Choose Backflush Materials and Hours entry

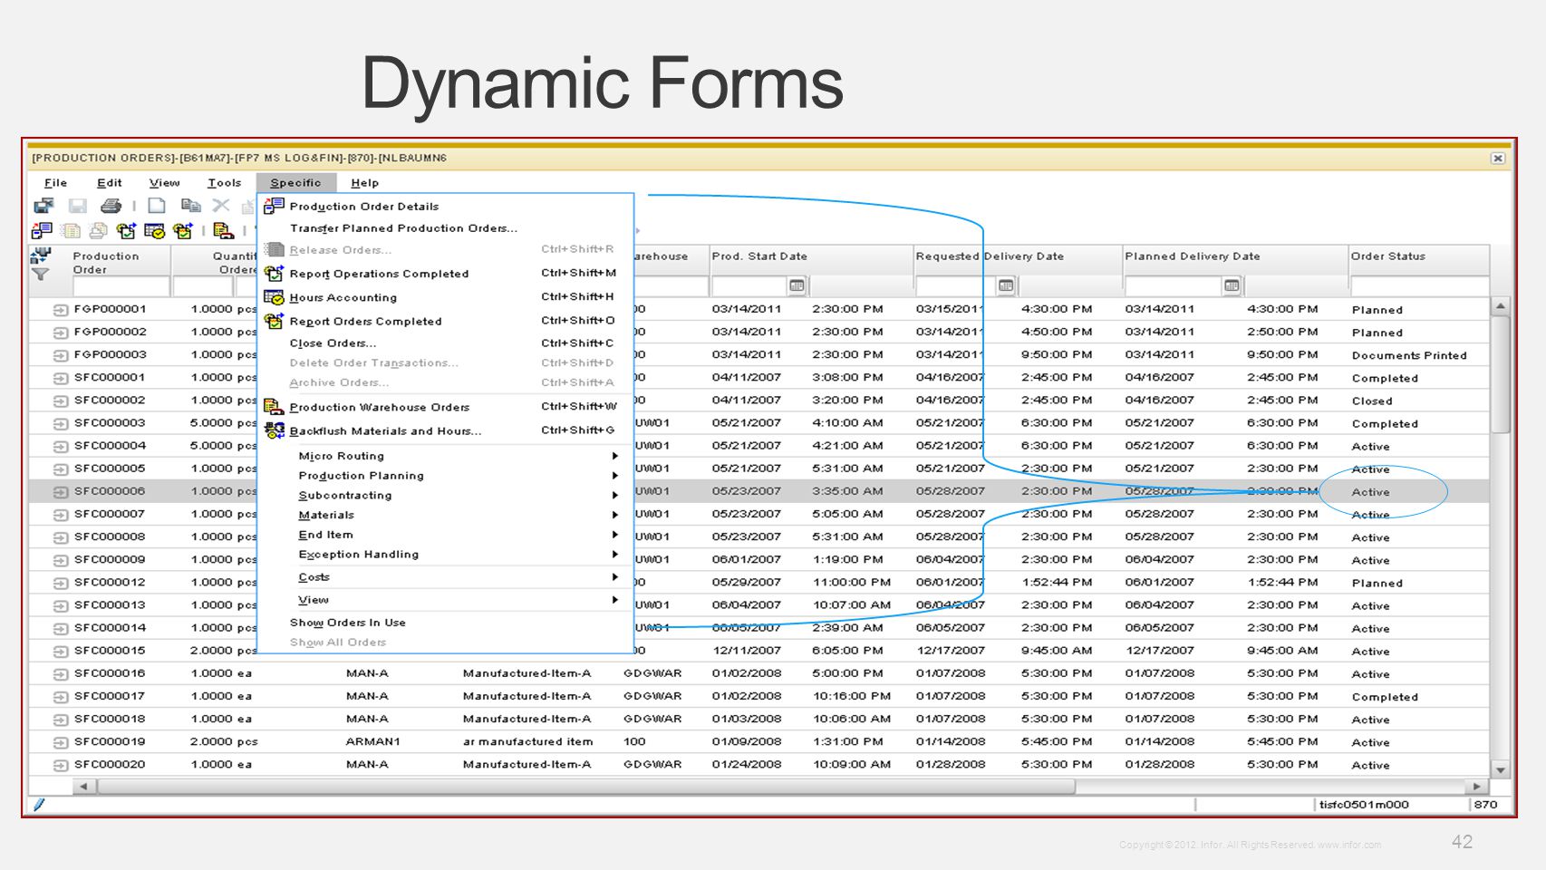(x=385, y=431)
